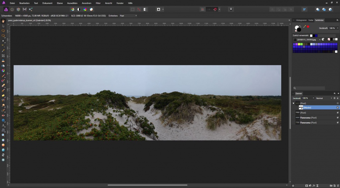340x188 pixels.
Task: Select the Ebenen panel tab
Action: coord(299,93)
